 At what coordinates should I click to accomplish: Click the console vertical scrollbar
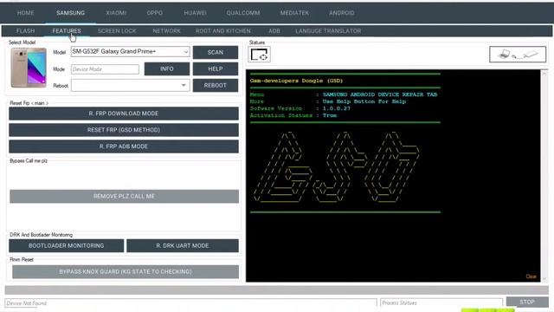[544, 176]
